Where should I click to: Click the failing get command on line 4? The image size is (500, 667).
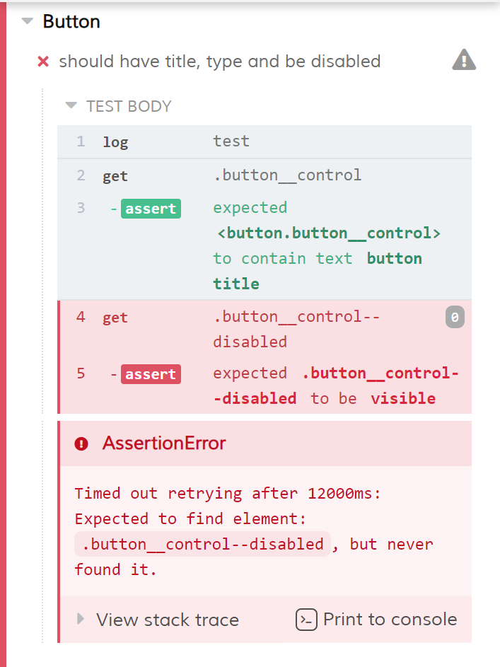coord(115,317)
